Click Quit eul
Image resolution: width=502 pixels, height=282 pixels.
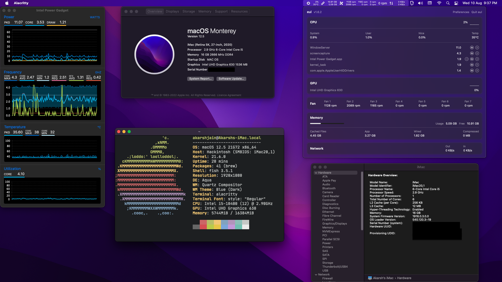(x=477, y=12)
